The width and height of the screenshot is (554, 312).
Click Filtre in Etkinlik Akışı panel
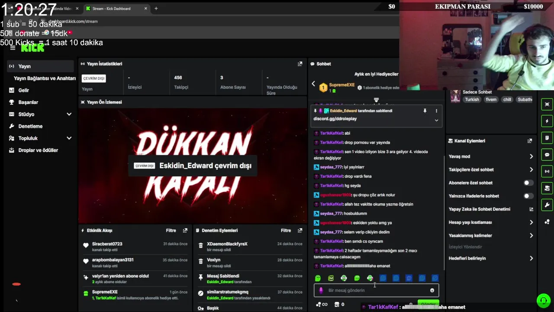coord(171,231)
